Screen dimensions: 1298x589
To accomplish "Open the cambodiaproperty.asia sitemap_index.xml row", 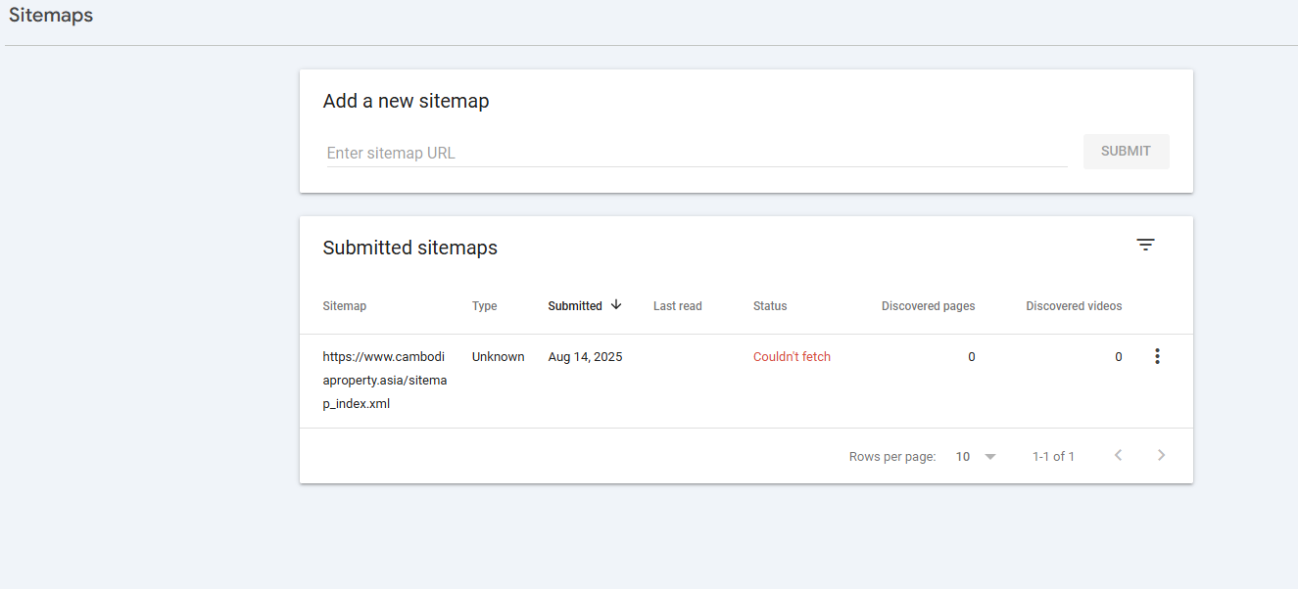I will pos(745,381).
